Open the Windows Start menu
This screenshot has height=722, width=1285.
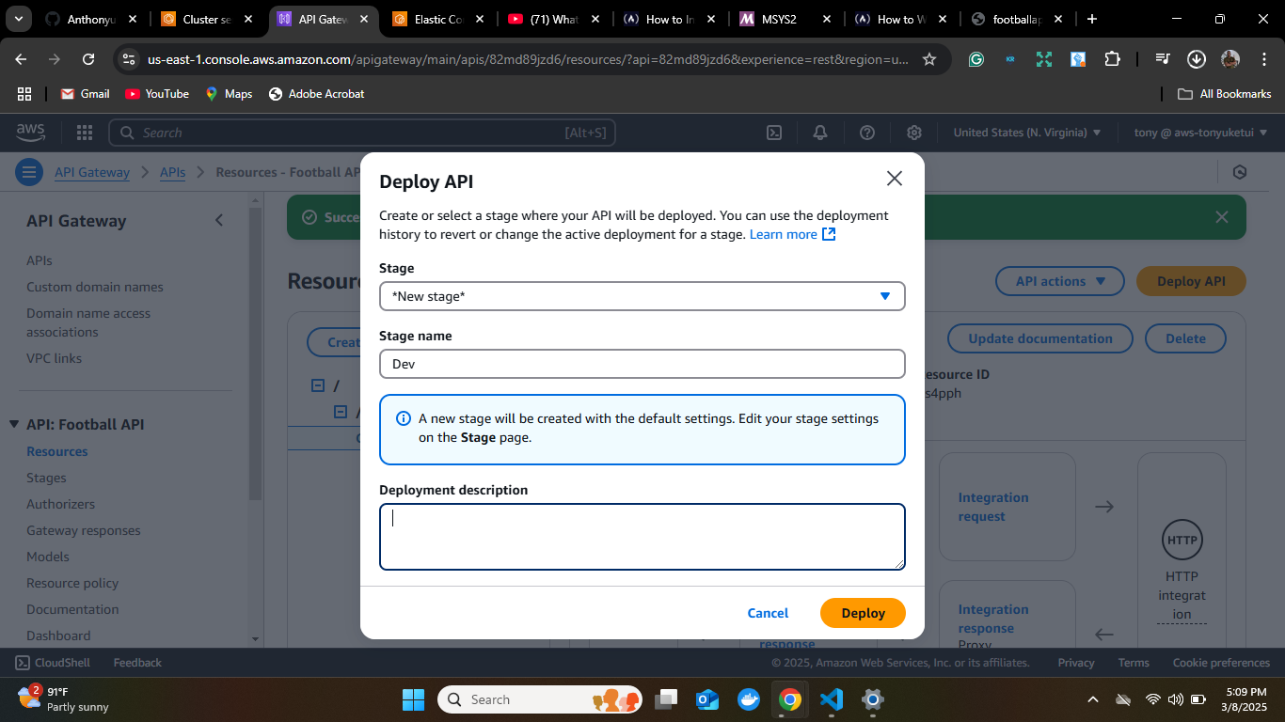(x=413, y=699)
